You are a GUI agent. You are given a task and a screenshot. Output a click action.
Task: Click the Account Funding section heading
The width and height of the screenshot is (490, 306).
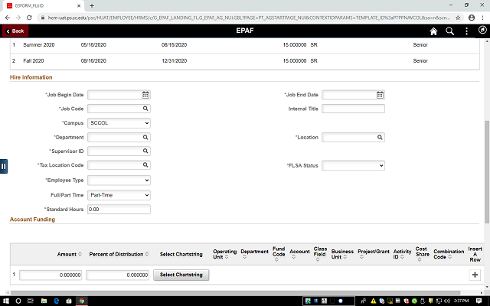coord(32,220)
